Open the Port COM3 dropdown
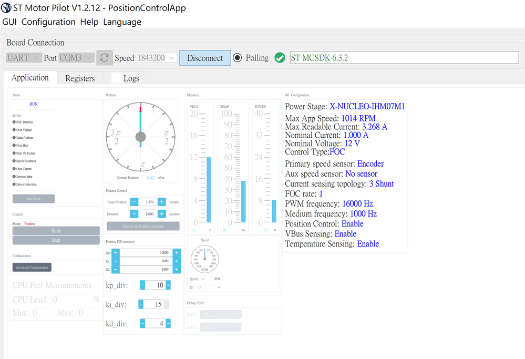Viewport: 525px width, 359px height. pos(77,58)
